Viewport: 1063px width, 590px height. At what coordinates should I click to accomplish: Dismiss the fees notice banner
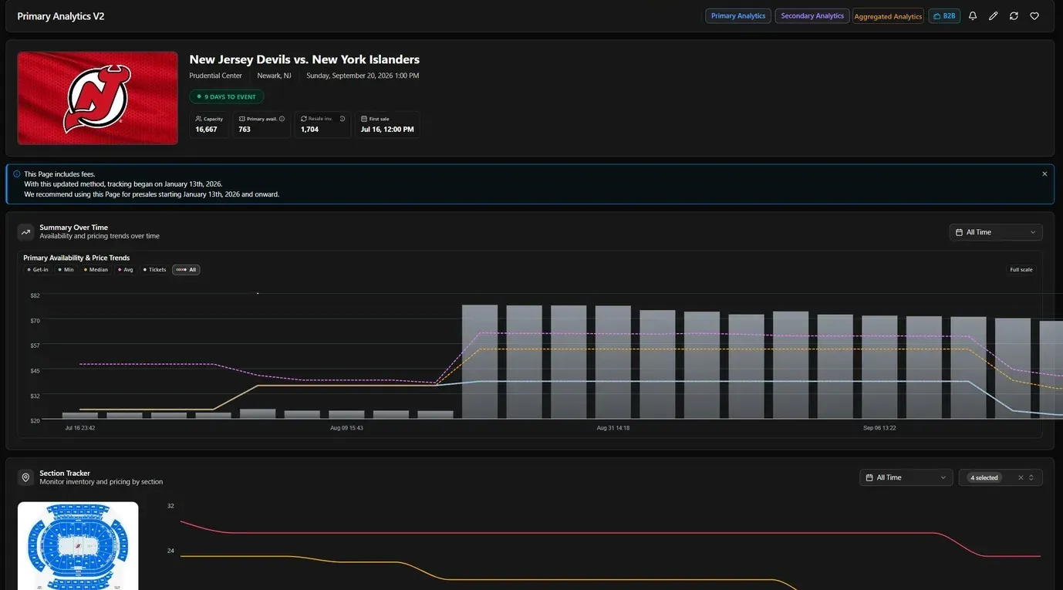(1044, 174)
